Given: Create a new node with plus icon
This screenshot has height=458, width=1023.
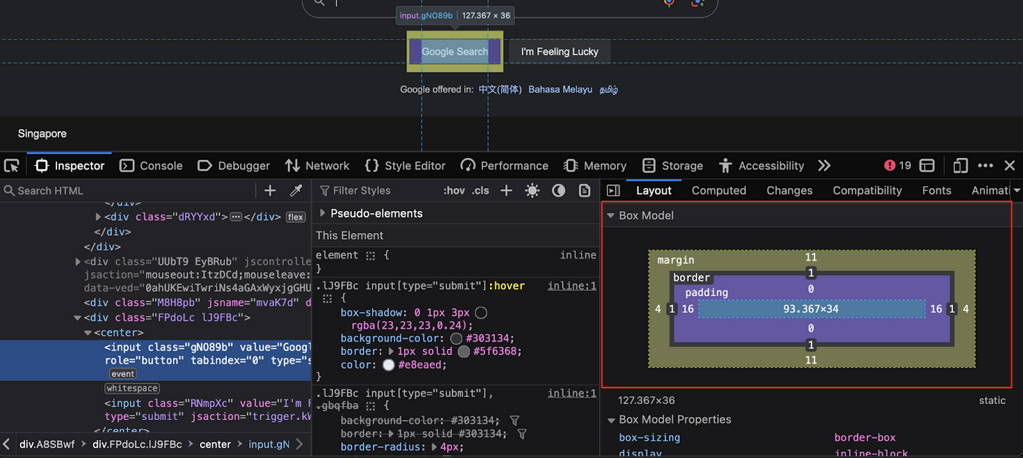Looking at the screenshot, I should click(270, 190).
